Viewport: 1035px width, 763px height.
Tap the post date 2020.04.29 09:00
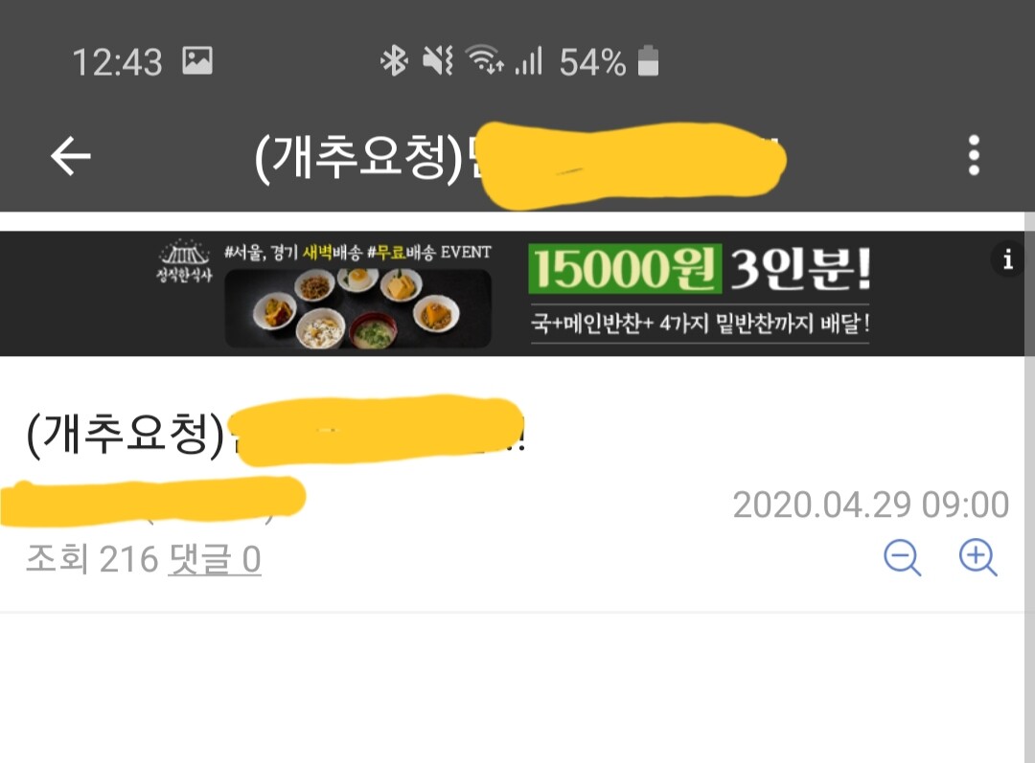click(870, 505)
